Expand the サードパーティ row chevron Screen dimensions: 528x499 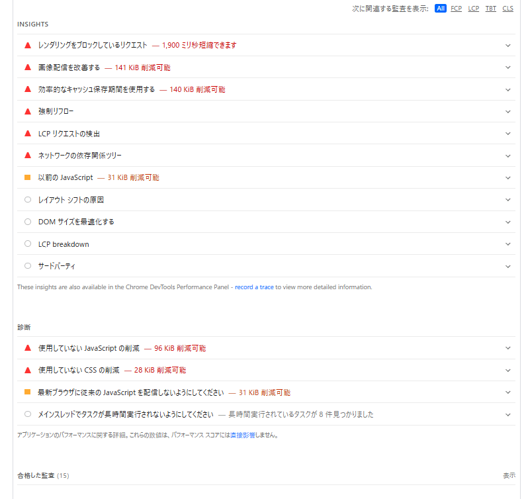[507, 266]
